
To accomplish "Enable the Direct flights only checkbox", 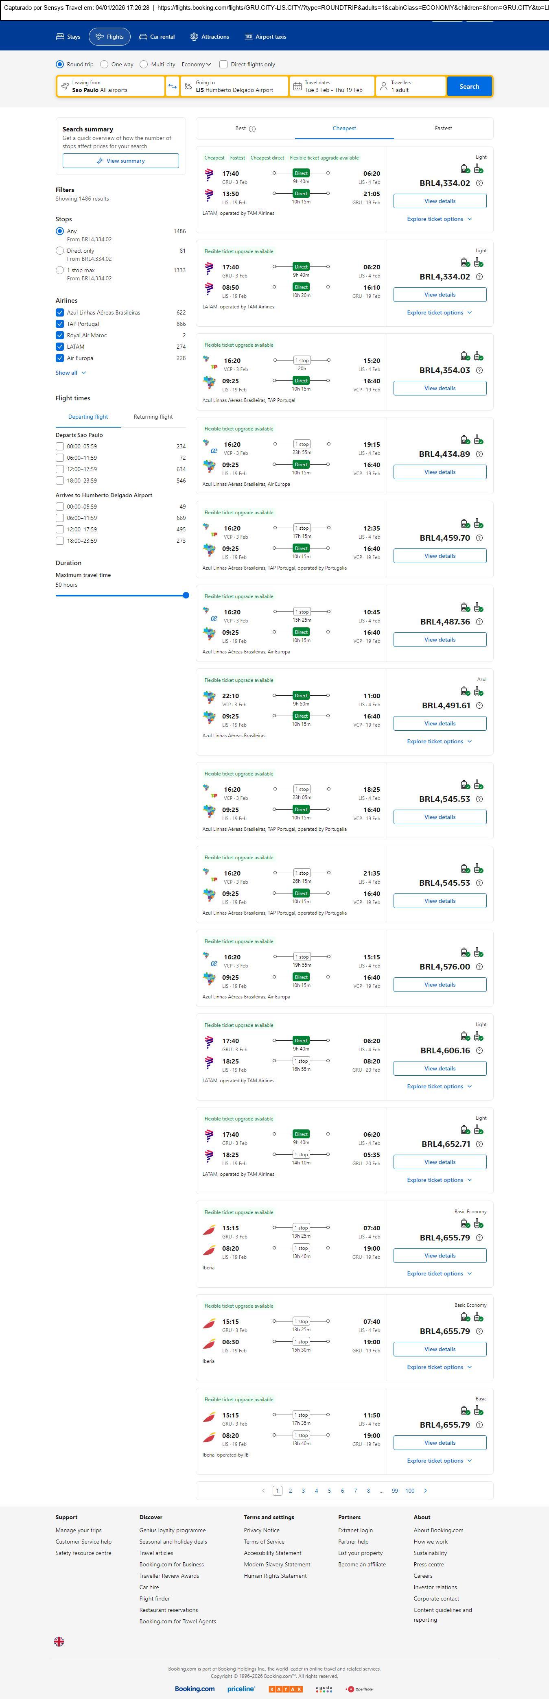I will point(224,65).
